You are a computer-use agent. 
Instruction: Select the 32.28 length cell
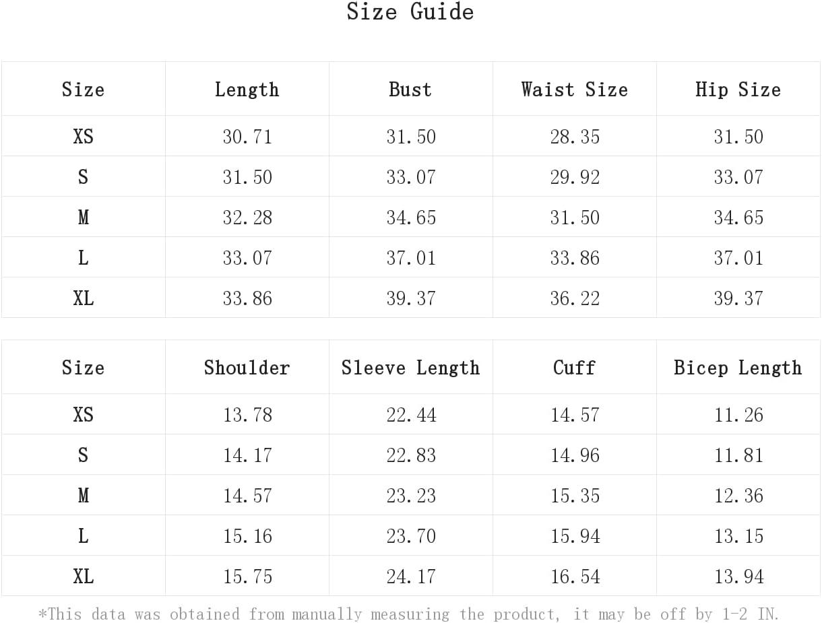pos(247,217)
